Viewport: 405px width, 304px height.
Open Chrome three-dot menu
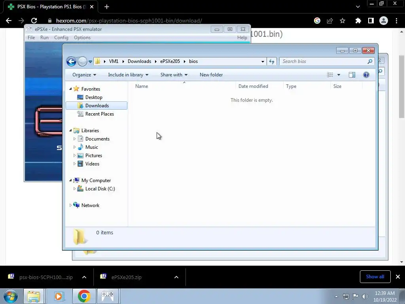click(x=396, y=21)
